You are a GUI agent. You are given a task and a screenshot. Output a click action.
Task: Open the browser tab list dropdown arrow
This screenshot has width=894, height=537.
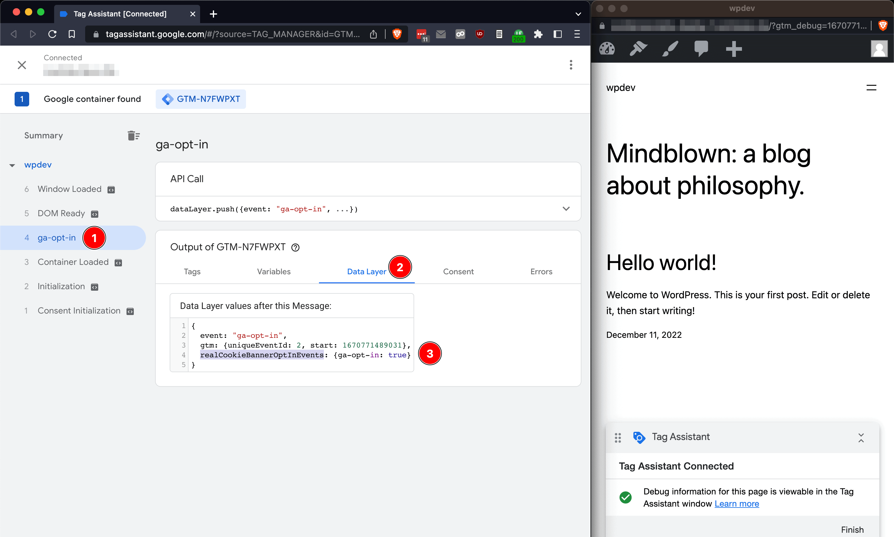[578, 14]
